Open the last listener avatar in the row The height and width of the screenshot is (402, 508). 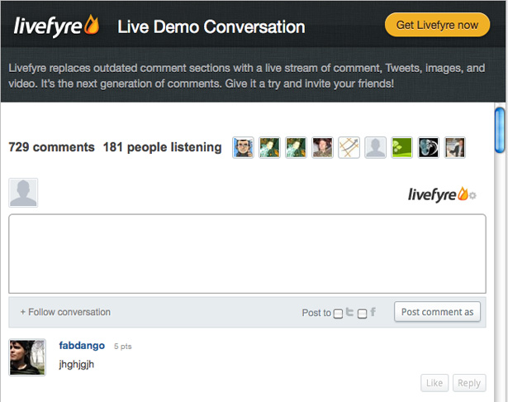click(x=455, y=147)
